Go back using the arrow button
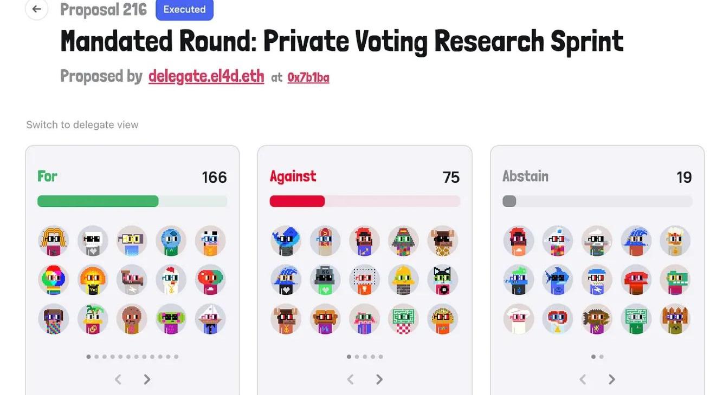 coord(37,9)
